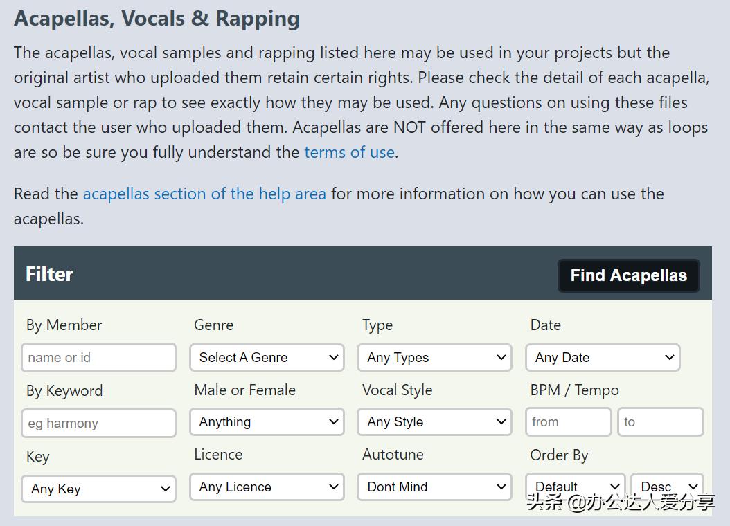The height and width of the screenshot is (526, 730).
Task: Open acapellas section of the help area link
Action: tap(204, 194)
